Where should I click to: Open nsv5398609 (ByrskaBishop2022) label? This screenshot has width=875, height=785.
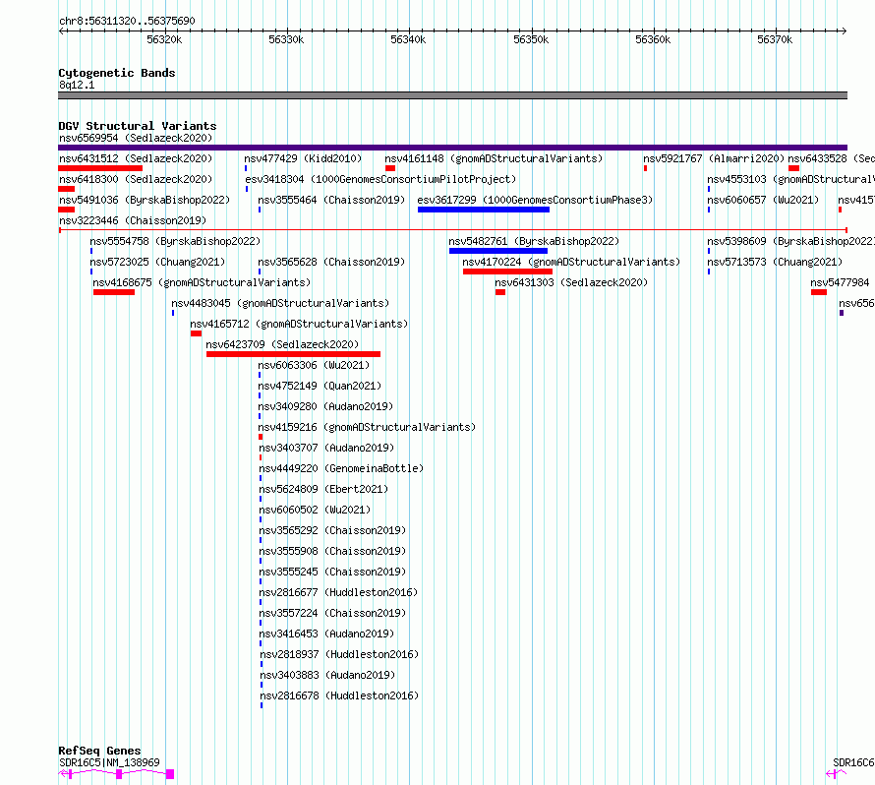(790, 241)
